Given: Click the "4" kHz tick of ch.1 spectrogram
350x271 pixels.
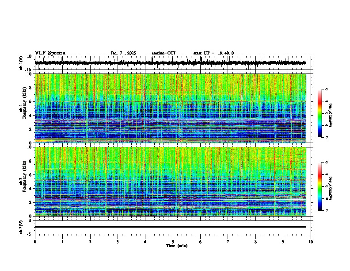Looking at the screenshot, I should [31, 116].
